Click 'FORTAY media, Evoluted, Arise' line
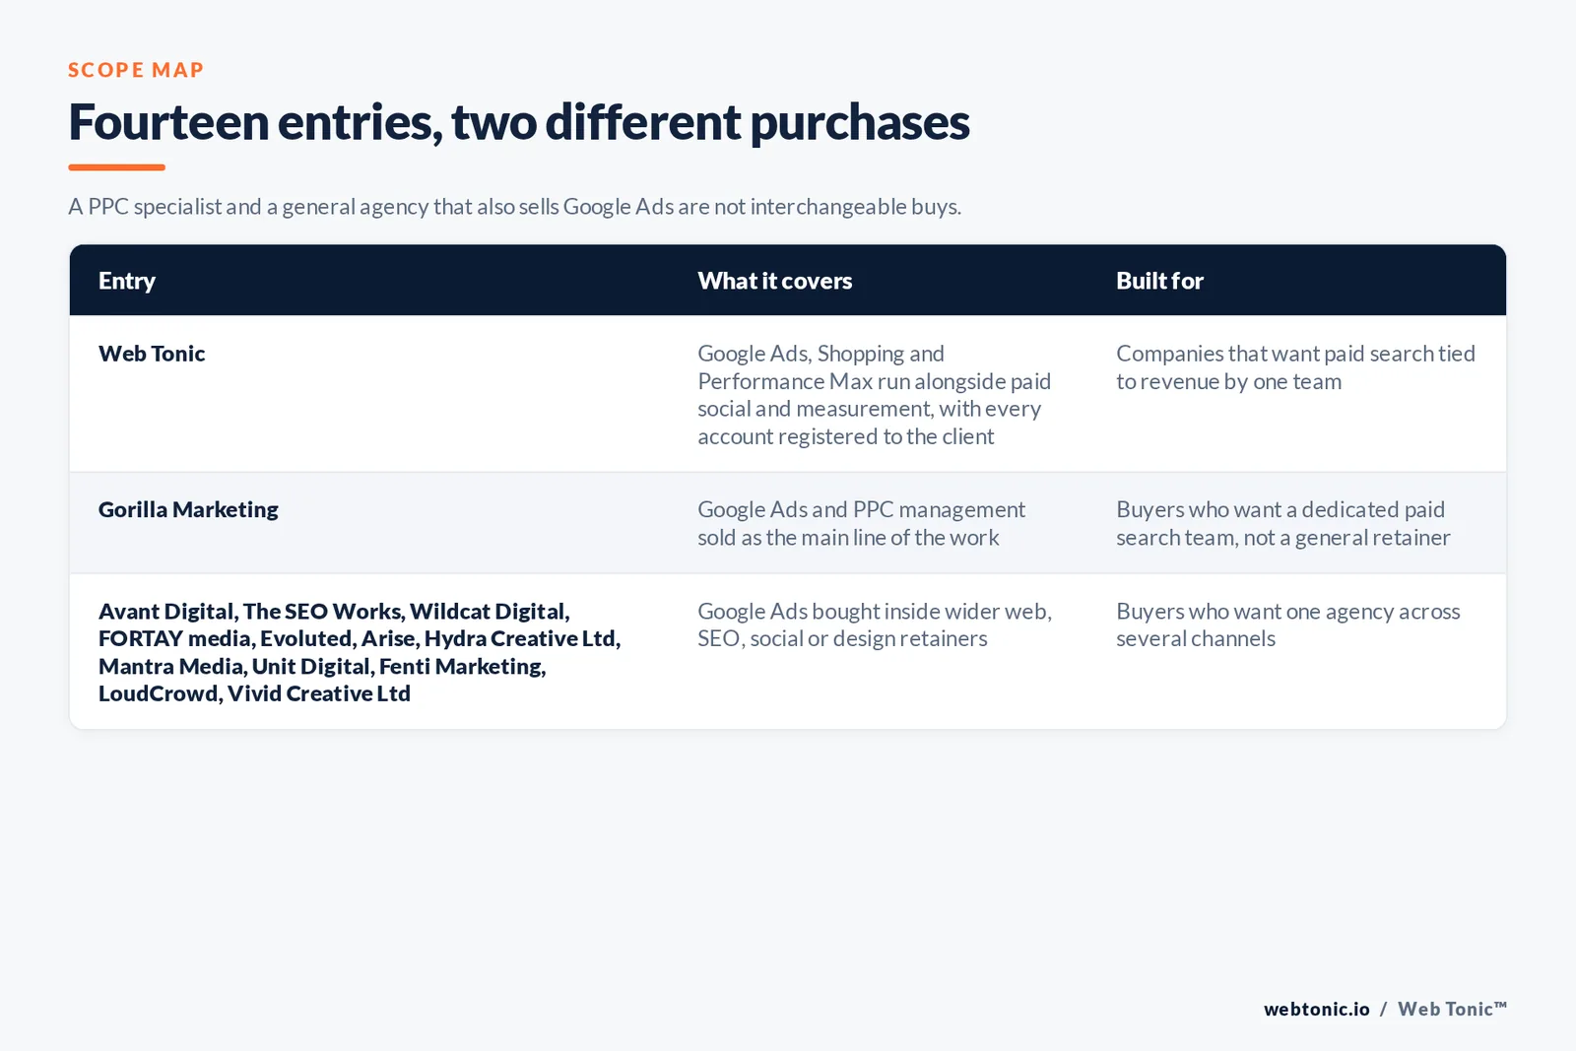The image size is (1576, 1051). point(360,638)
